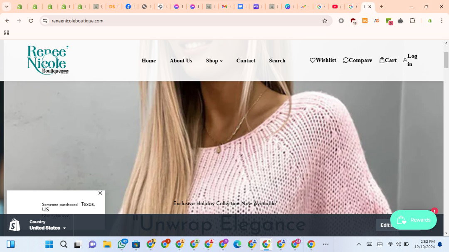The height and width of the screenshot is (252, 449).
Task: Click the scroll down arrow of page scrollbar
Action: coord(446,233)
